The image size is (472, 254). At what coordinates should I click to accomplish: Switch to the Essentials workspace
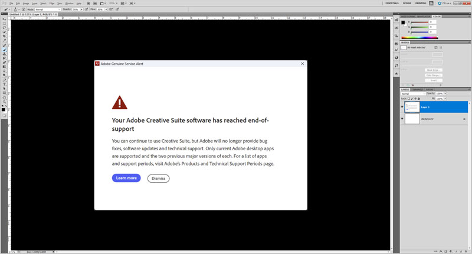392,4
